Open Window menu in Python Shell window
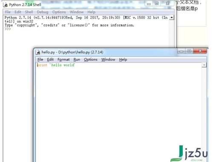Screen dimensions: 213x162 [77, 12]
